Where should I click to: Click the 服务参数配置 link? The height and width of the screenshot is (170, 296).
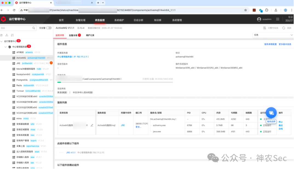pyautogui.click(x=270, y=44)
